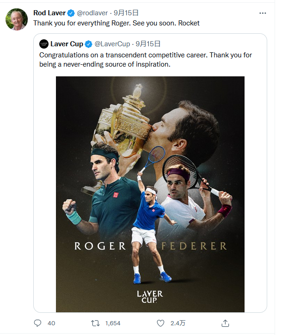Click the Laver Cup account name

tap(67, 44)
